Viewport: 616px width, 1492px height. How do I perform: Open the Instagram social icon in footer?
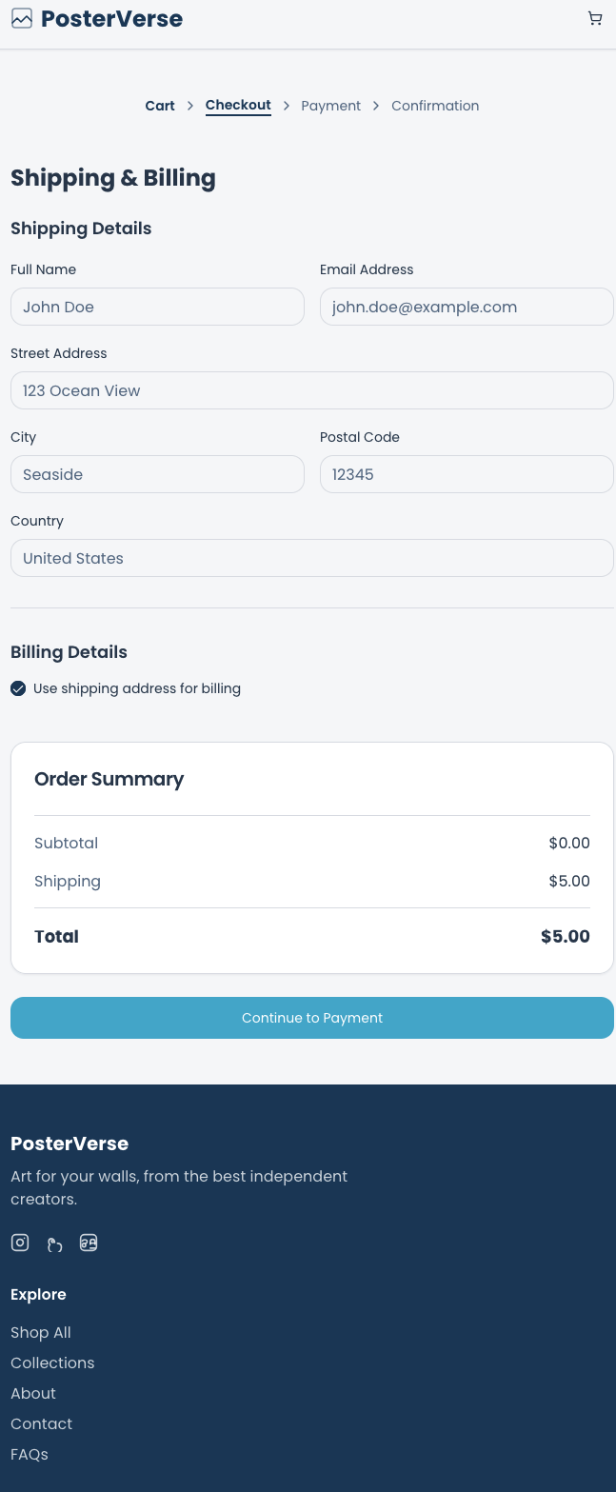[19, 1243]
